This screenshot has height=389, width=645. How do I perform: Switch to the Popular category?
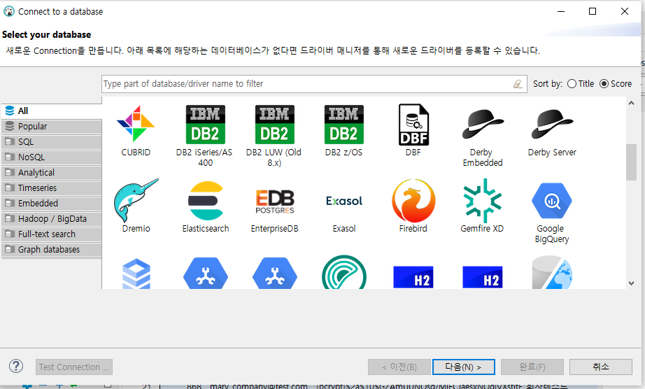click(x=52, y=127)
